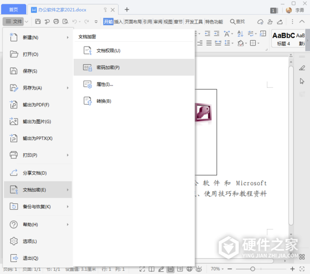Open the 特色功能 ribbon tab
The image size is (310, 274).
(x=214, y=21)
